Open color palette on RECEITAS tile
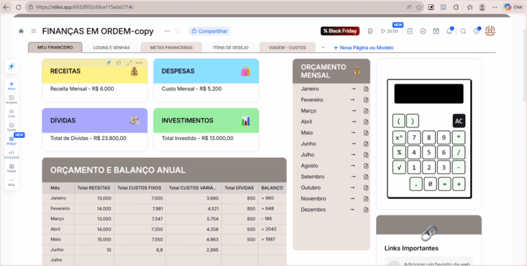 coord(119,63)
